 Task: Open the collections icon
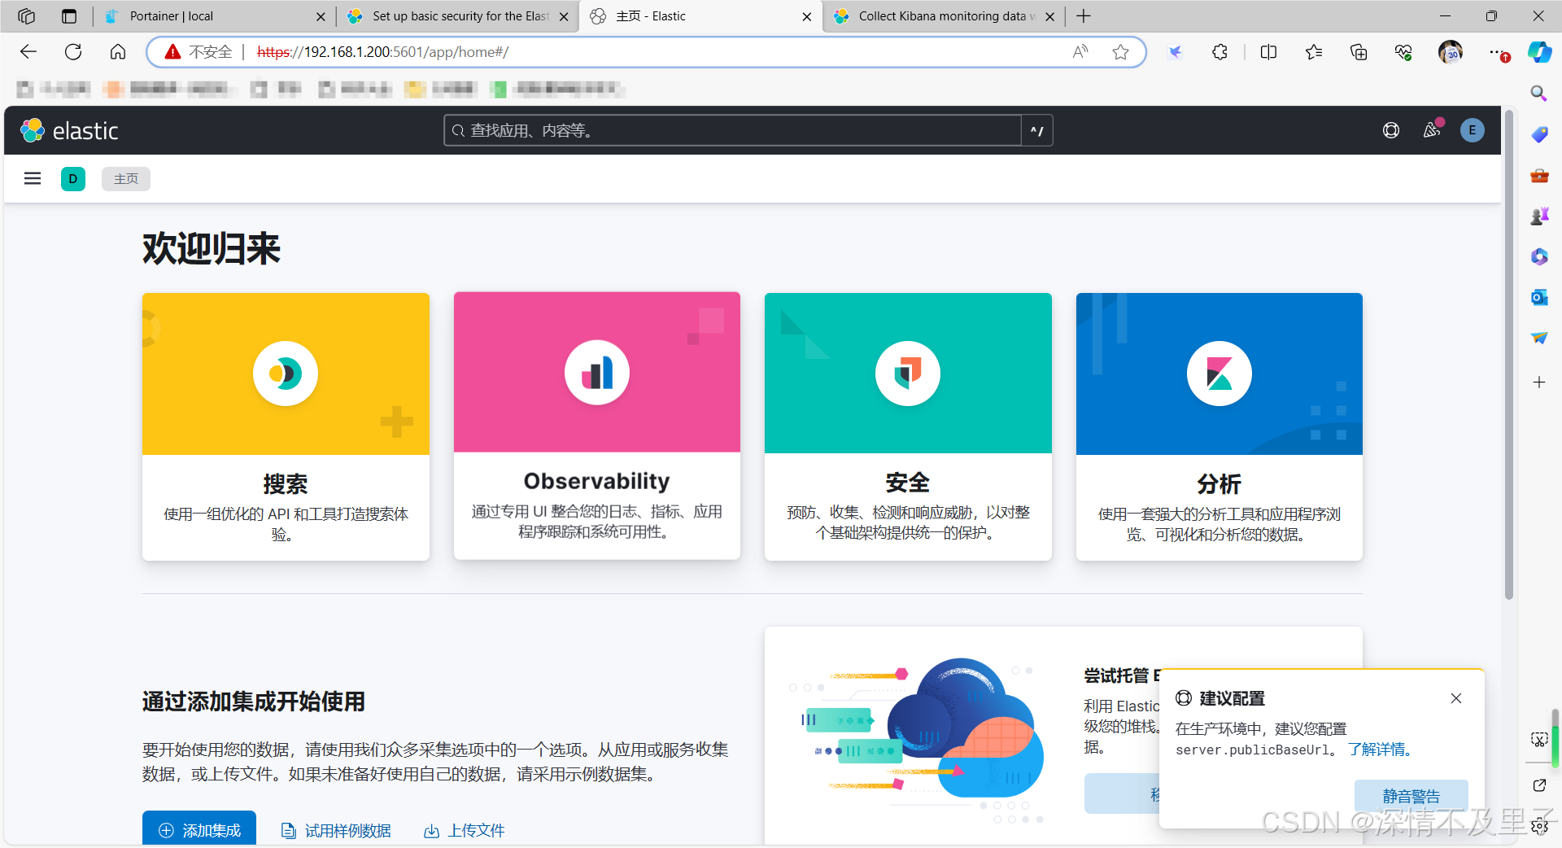tap(1359, 52)
